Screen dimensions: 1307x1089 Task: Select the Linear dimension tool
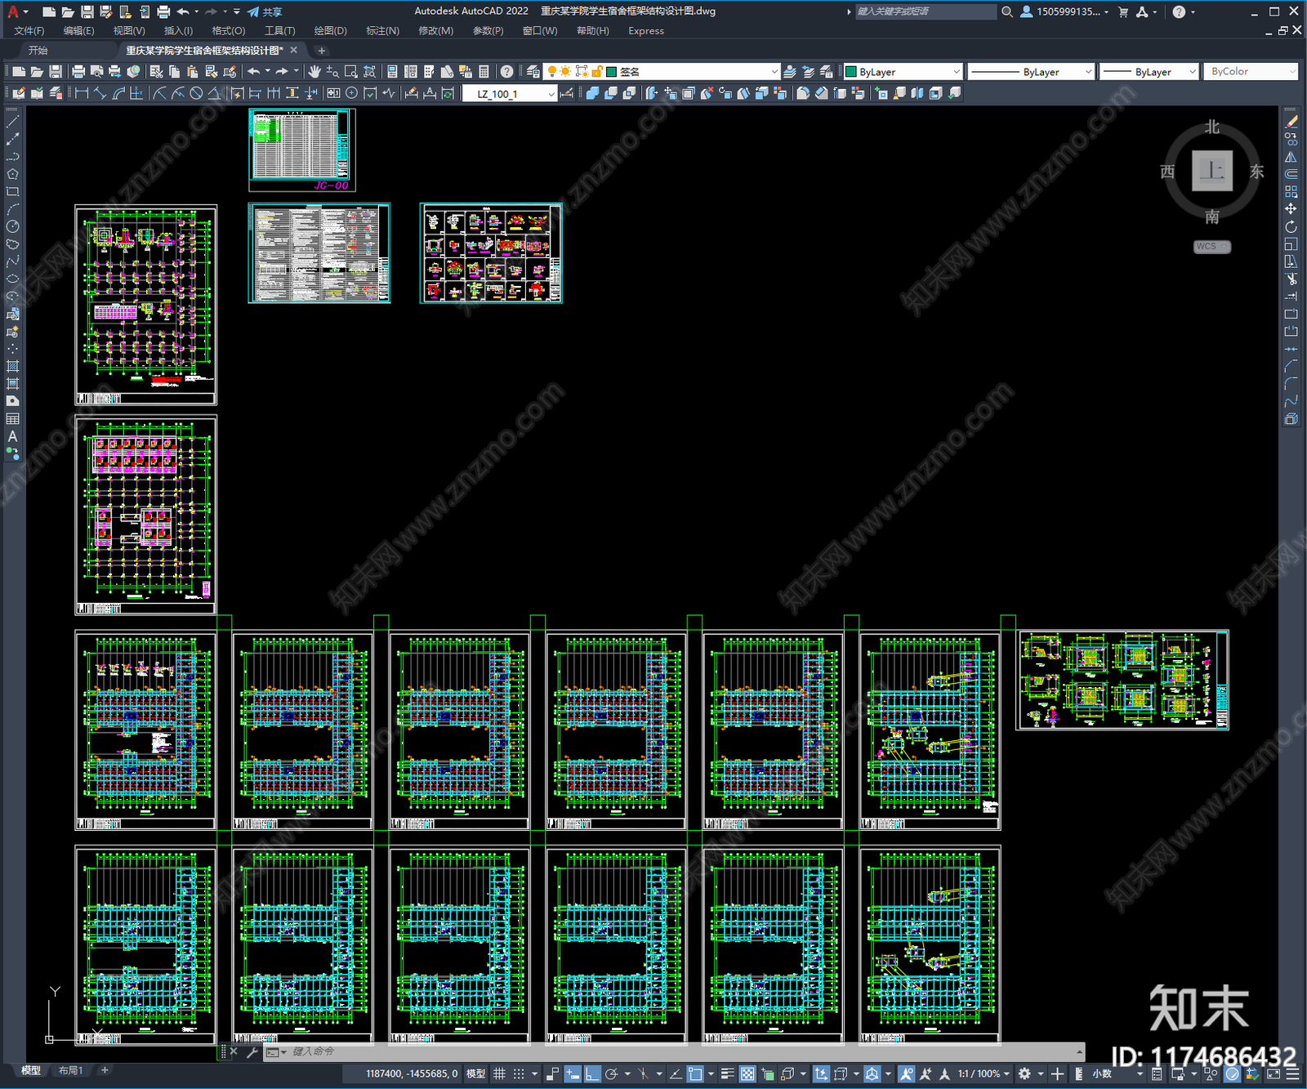82,93
